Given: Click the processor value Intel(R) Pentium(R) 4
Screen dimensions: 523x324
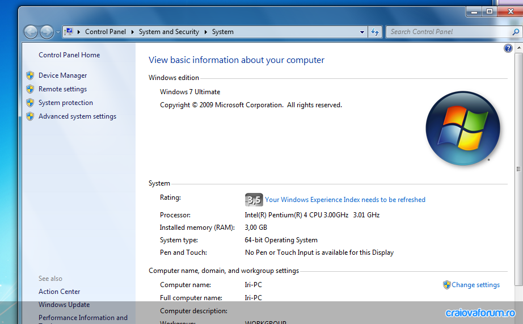Looking at the screenshot, I should [x=312, y=215].
